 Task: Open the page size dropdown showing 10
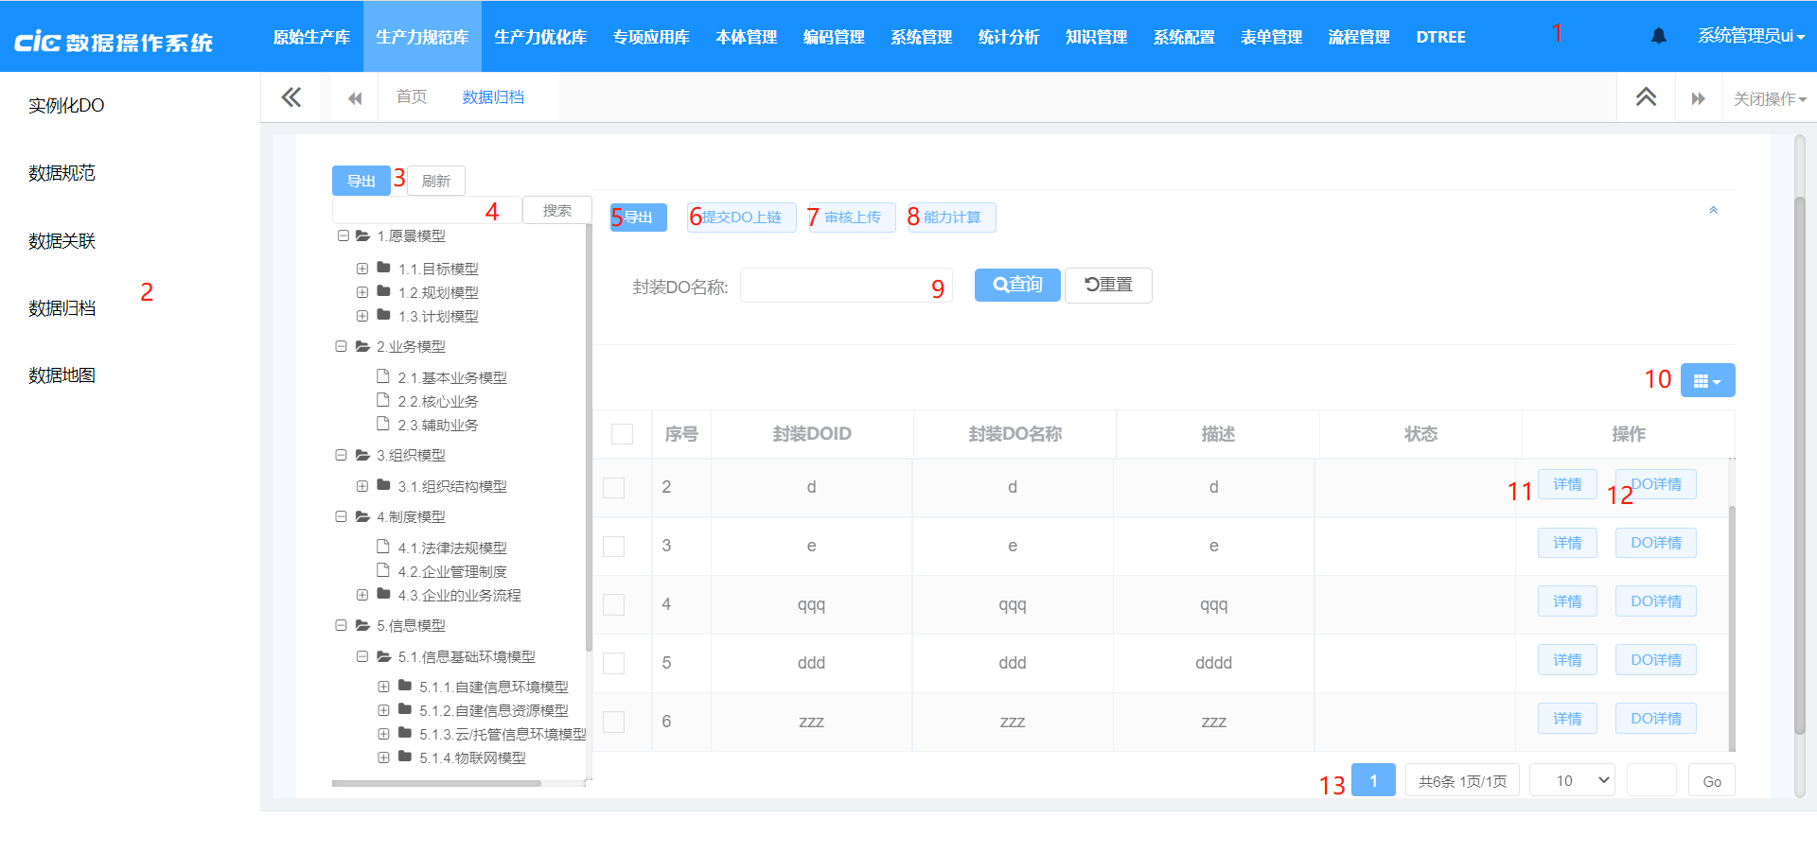(x=1572, y=780)
